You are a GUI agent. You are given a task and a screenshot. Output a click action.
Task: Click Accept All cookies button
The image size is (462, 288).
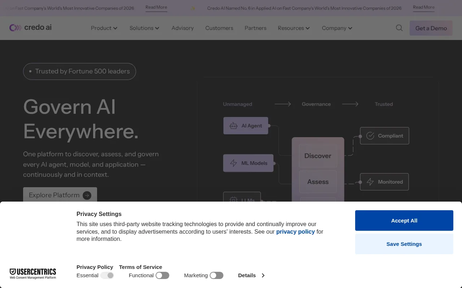tap(404, 220)
